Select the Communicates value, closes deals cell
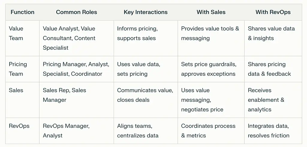307x147 pixels. click(x=145, y=95)
